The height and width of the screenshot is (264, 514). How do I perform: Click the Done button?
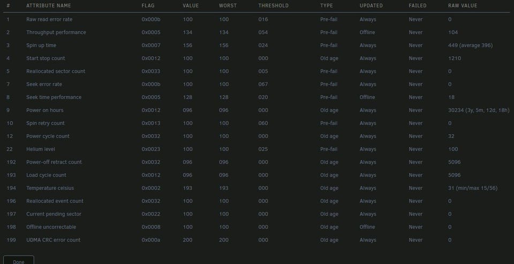19,260
